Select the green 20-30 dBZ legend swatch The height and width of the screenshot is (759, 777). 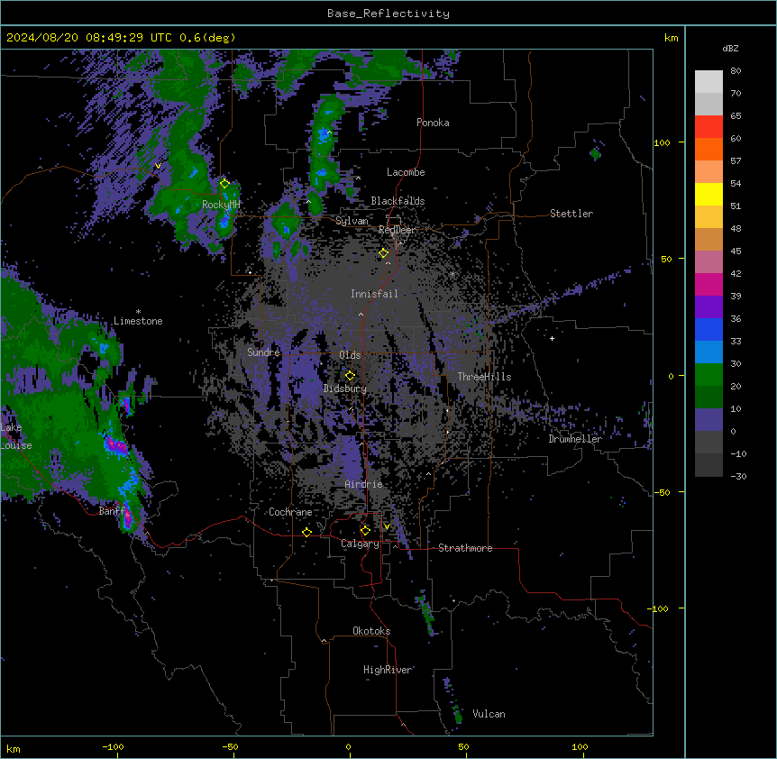point(708,375)
